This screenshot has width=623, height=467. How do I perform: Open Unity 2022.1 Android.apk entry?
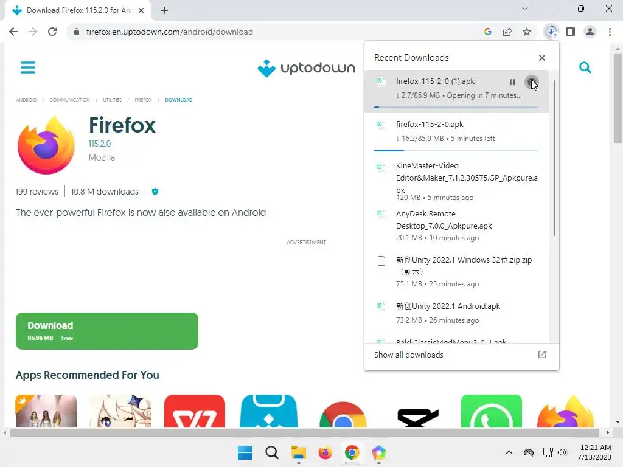[x=456, y=313]
